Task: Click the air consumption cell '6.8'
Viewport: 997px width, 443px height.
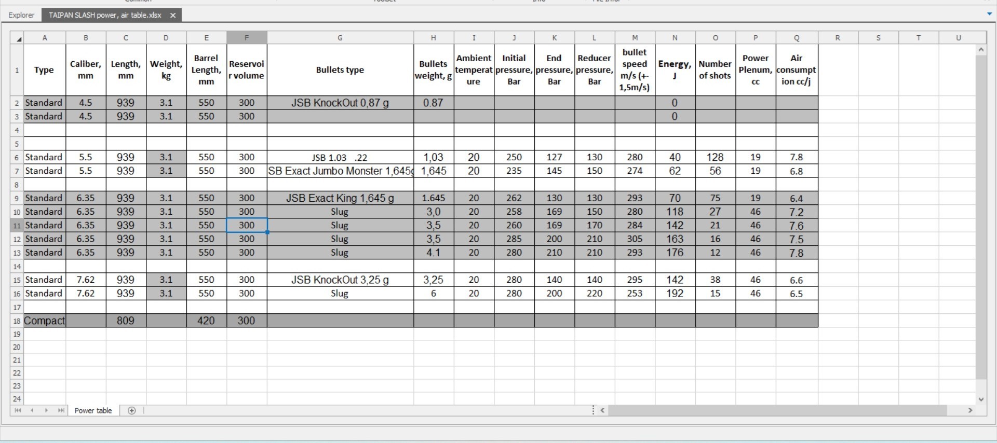Action: pos(797,171)
